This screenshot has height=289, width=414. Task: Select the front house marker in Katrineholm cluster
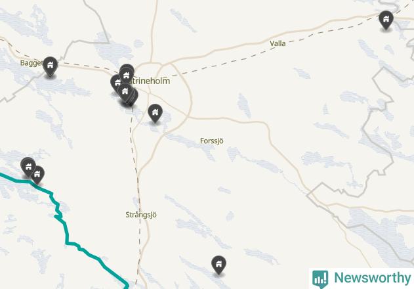125,92
